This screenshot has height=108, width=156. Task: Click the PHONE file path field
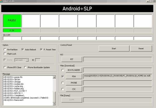[x=118, y=83]
